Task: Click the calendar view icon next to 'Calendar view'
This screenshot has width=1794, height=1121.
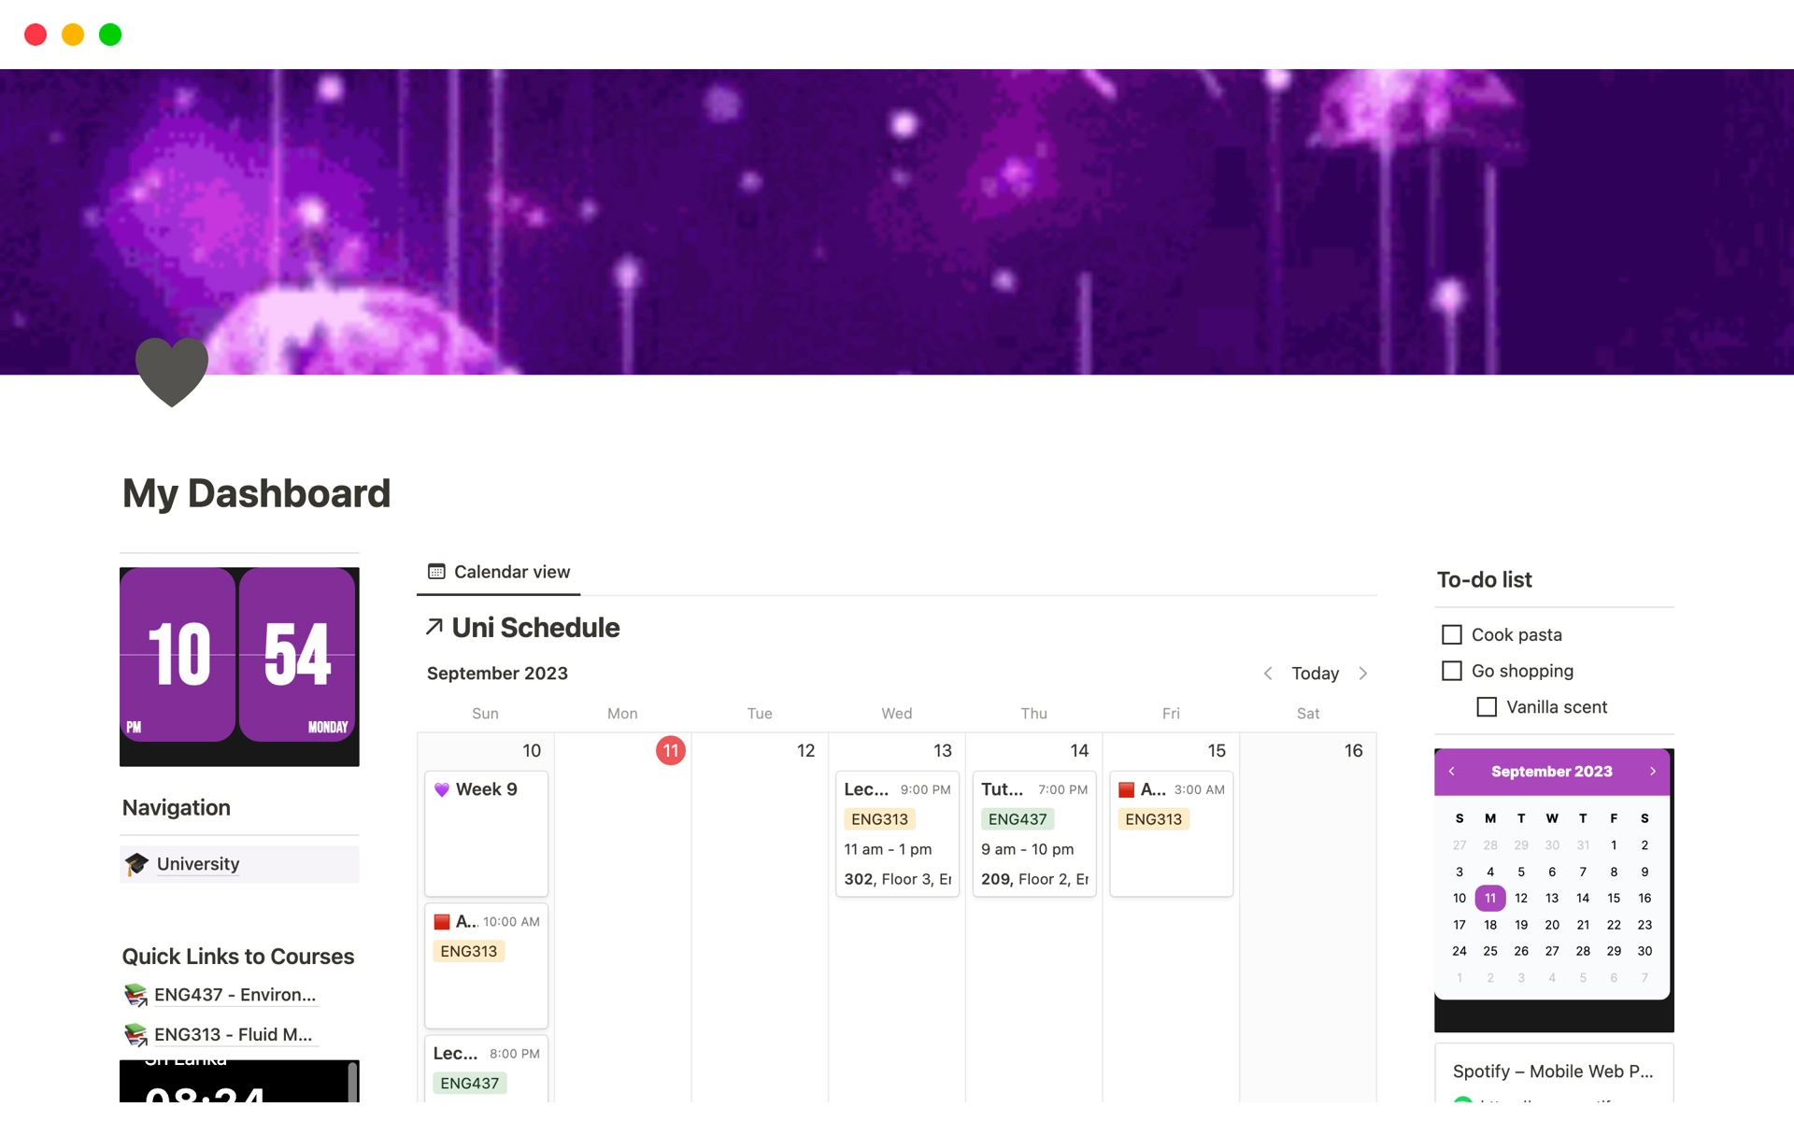Action: coord(436,571)
